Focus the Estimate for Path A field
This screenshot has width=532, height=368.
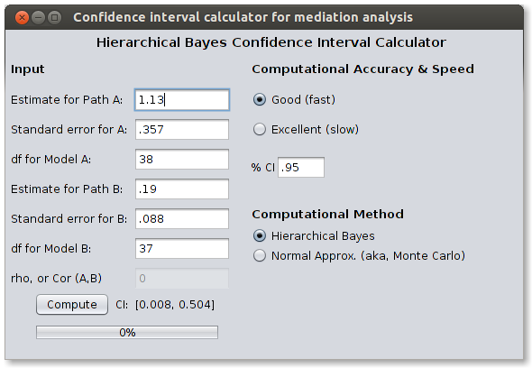point(182,100)
